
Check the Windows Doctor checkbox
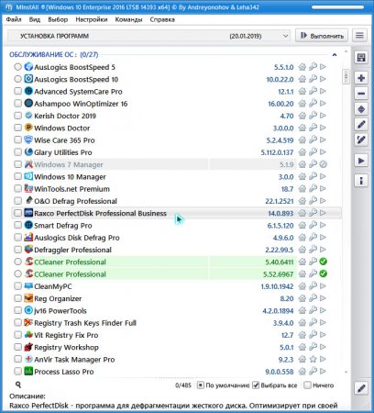[x=17, y=128]
